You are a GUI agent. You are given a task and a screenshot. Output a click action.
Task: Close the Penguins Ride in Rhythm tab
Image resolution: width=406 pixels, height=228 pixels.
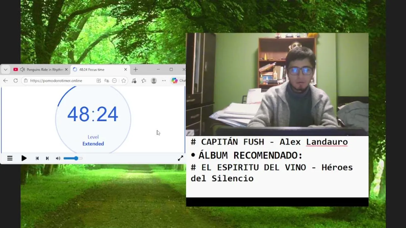pos(66,70)
